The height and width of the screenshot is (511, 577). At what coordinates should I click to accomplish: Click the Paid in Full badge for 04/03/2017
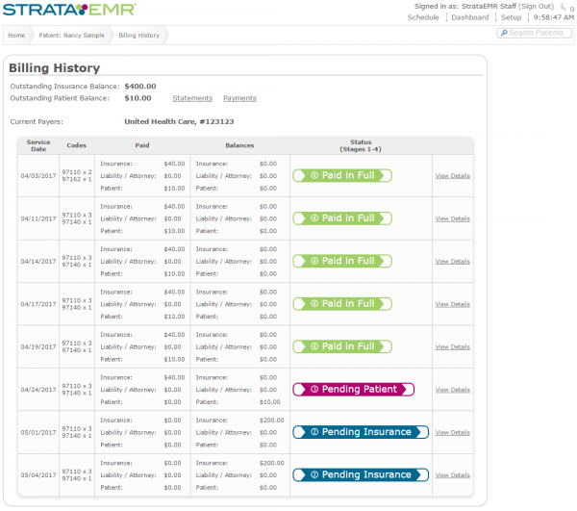pos(342,176)
